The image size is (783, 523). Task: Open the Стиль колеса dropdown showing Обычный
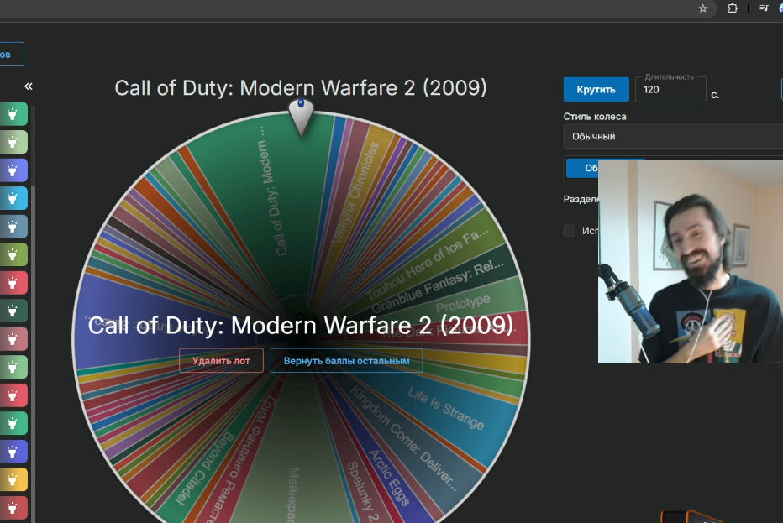coord(673,136)
